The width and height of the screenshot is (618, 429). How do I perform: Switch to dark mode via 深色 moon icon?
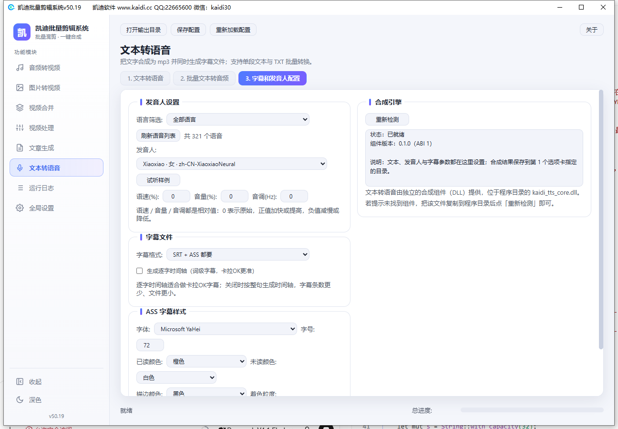(x=20, y=400)
